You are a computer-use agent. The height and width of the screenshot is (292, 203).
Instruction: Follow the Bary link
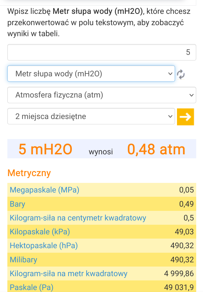[x=18, y=204]
